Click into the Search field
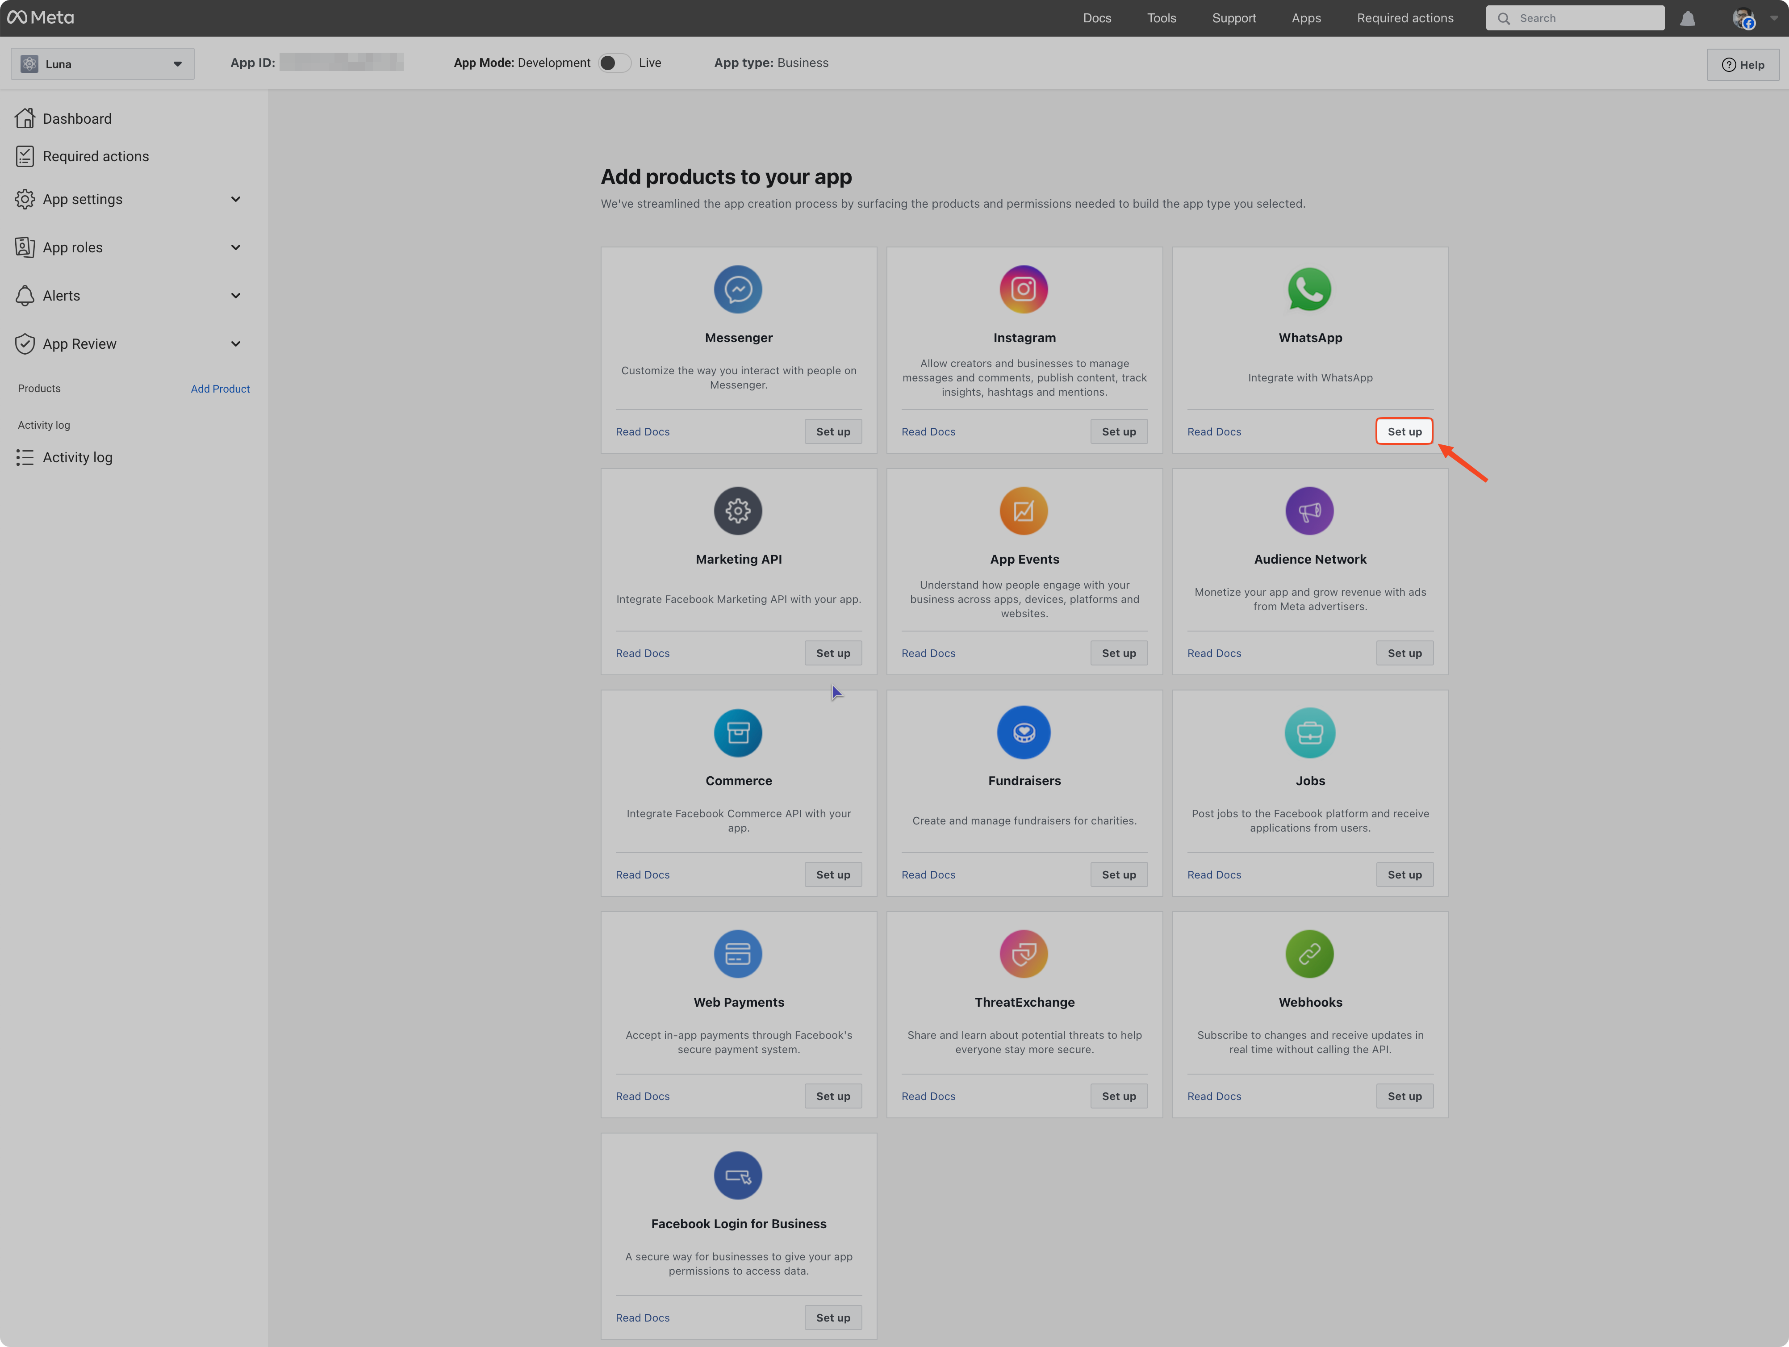The image size is (1789, 1347). point(1575,18)
